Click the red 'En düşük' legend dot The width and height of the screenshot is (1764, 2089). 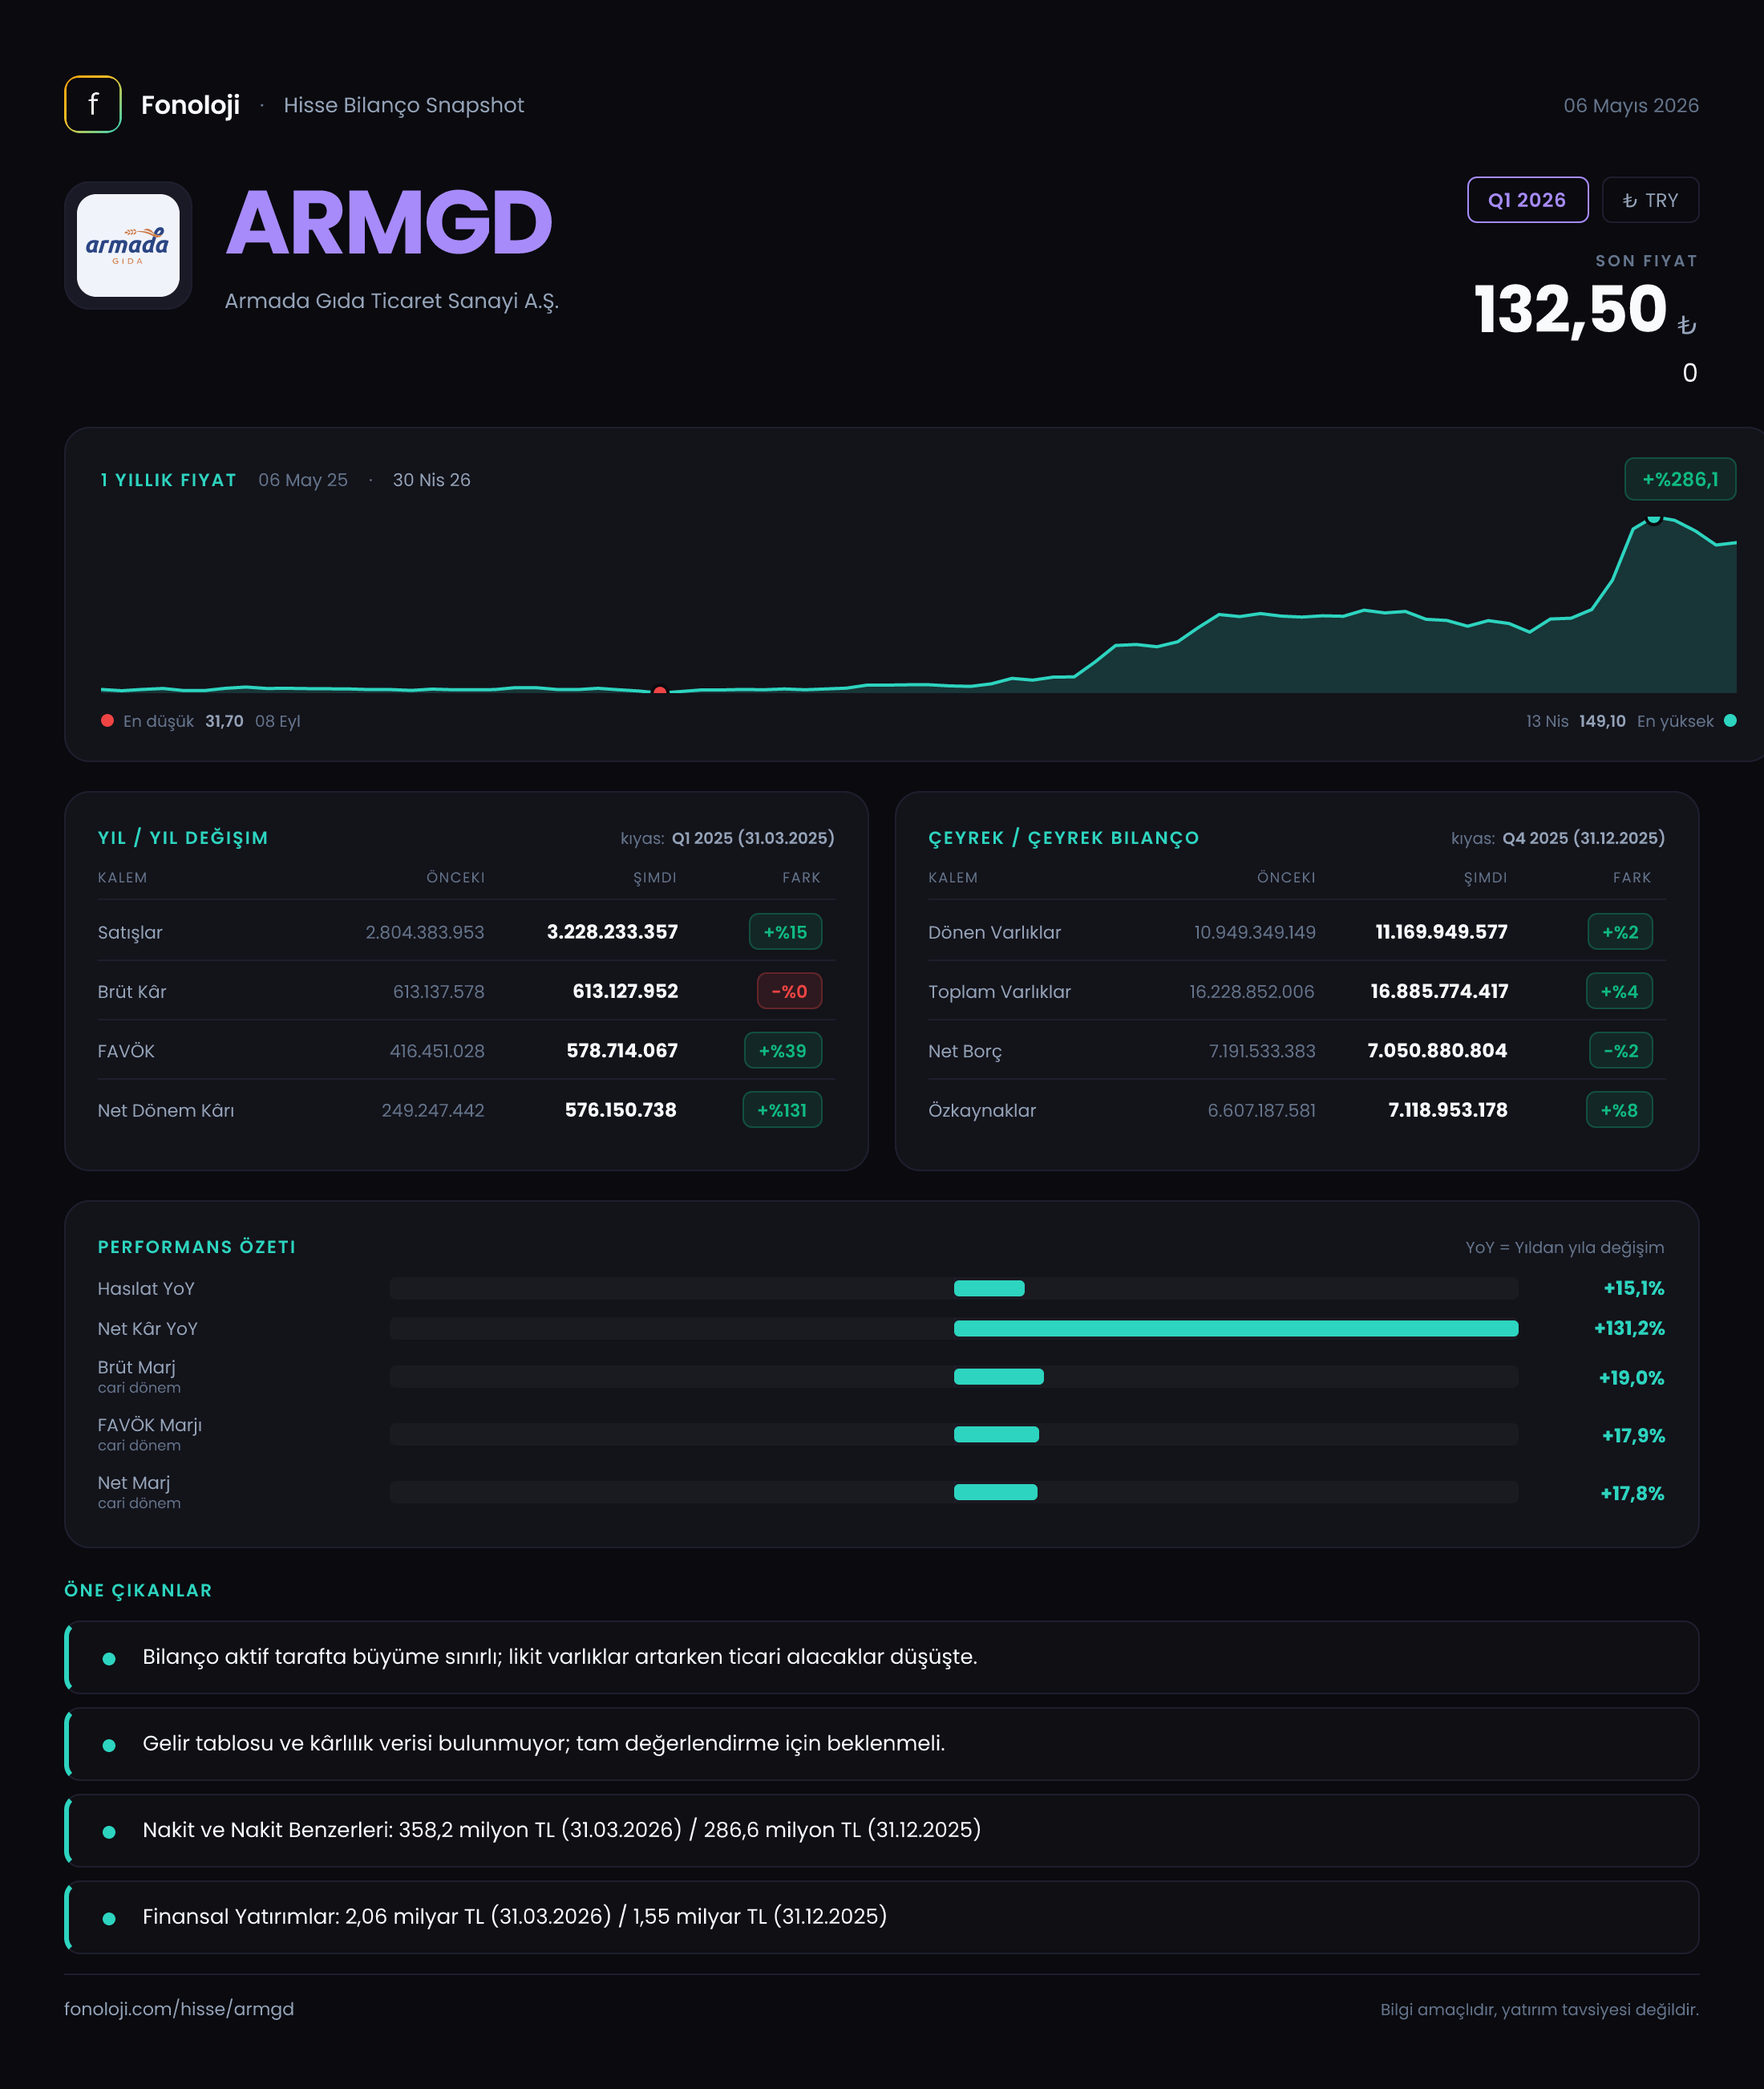[107, 720]
